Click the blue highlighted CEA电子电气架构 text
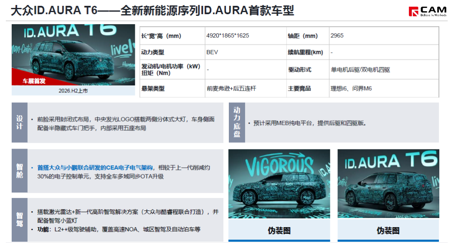The width and height of the screenshot is (451, 243). pos(95,168)
